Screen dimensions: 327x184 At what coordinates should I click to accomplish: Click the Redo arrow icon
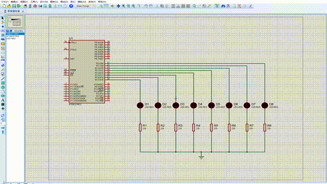pos(151,6)
